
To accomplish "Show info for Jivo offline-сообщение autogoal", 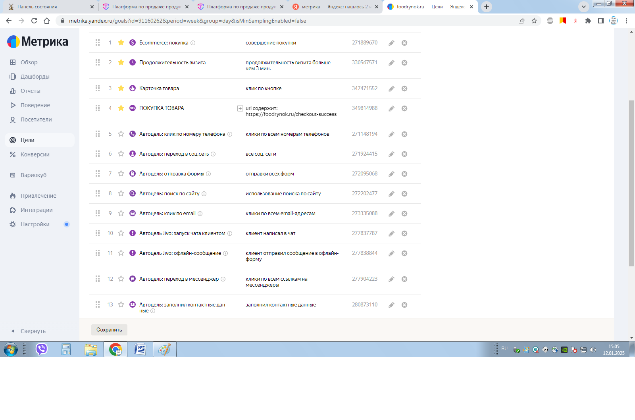I will coord(225,253).
